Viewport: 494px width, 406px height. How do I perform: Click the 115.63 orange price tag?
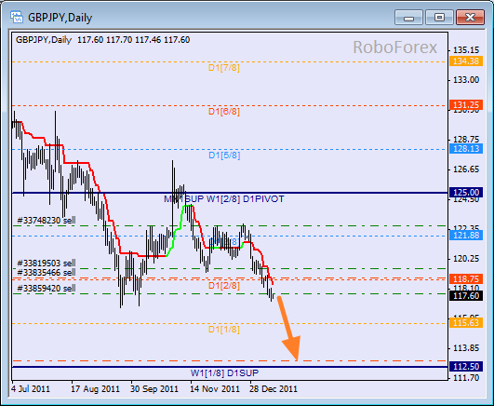click(x=466, y=323)
